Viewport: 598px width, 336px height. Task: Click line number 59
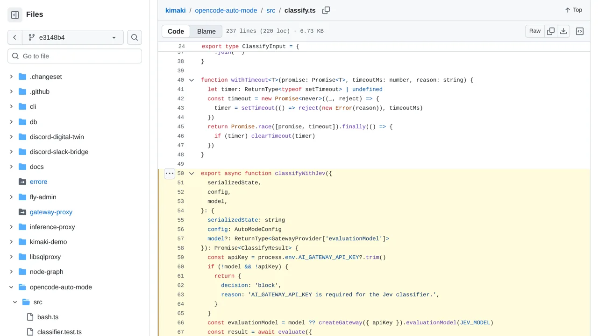180,257
